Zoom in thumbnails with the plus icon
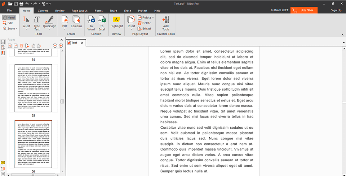 pos(61,46)
